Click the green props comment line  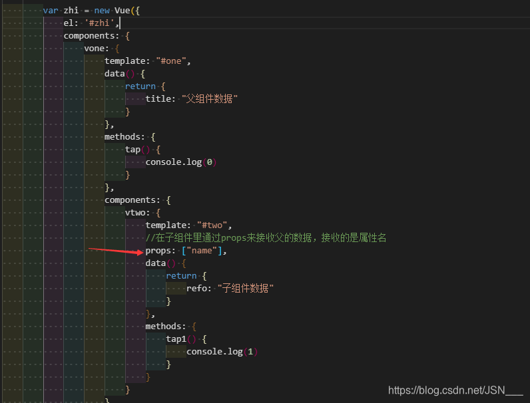pos(266,238)
